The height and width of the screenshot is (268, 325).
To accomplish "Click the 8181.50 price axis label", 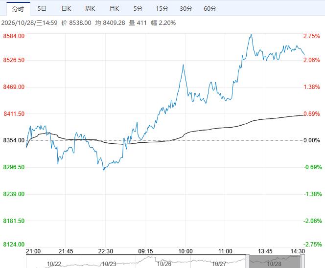I will pos(14,221).
